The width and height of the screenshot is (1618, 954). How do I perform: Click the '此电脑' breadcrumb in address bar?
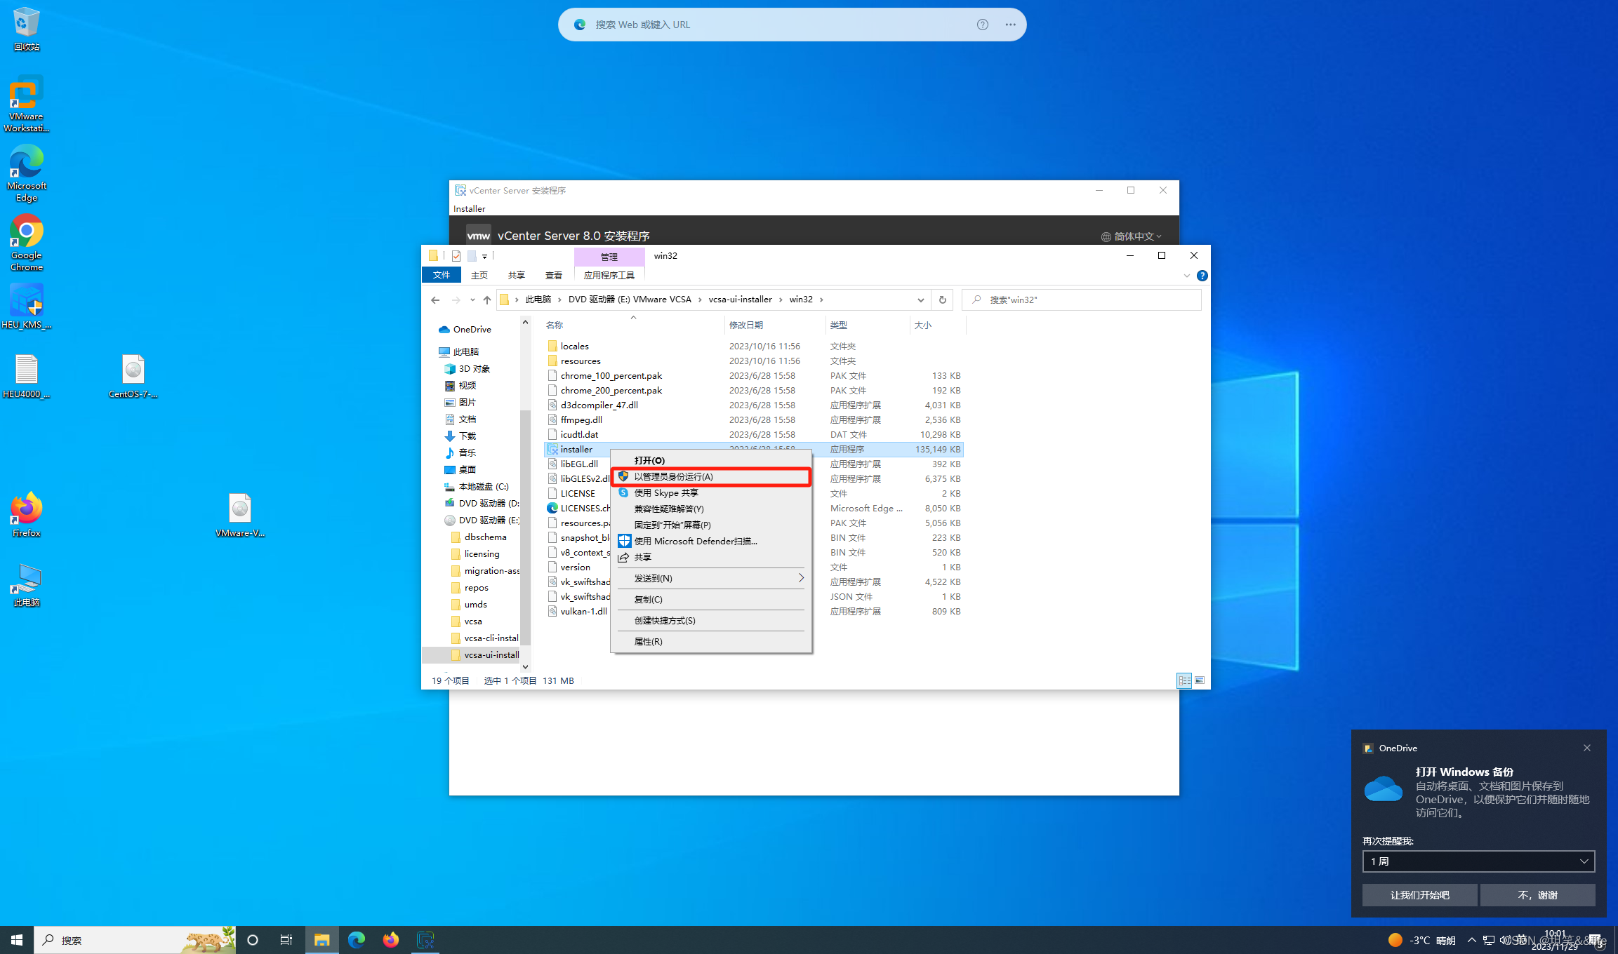click(x=538, y=300)
